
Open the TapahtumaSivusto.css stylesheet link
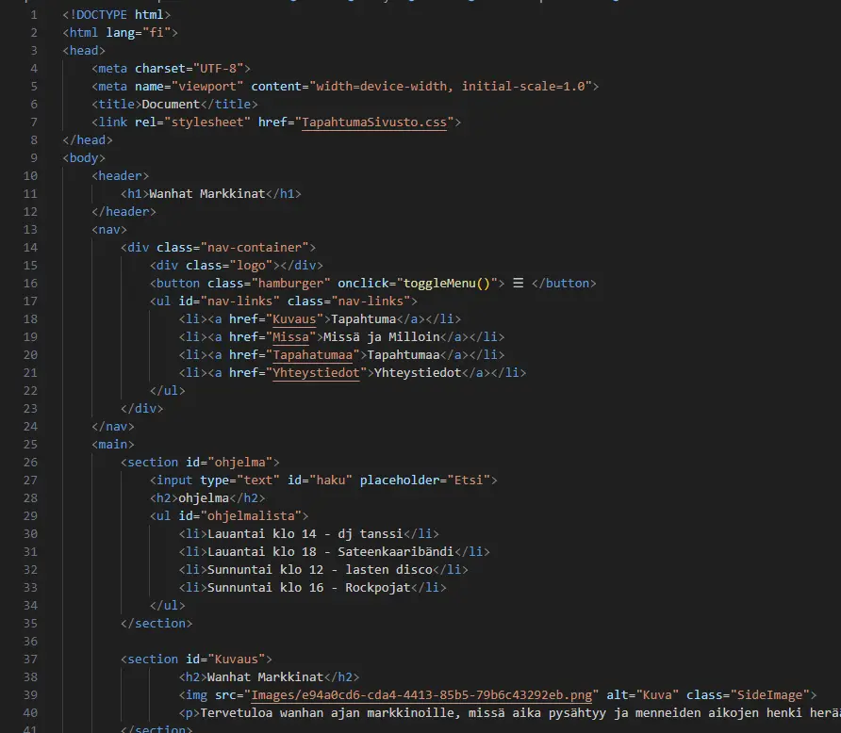pyautogui.click(x=374, y=122)
